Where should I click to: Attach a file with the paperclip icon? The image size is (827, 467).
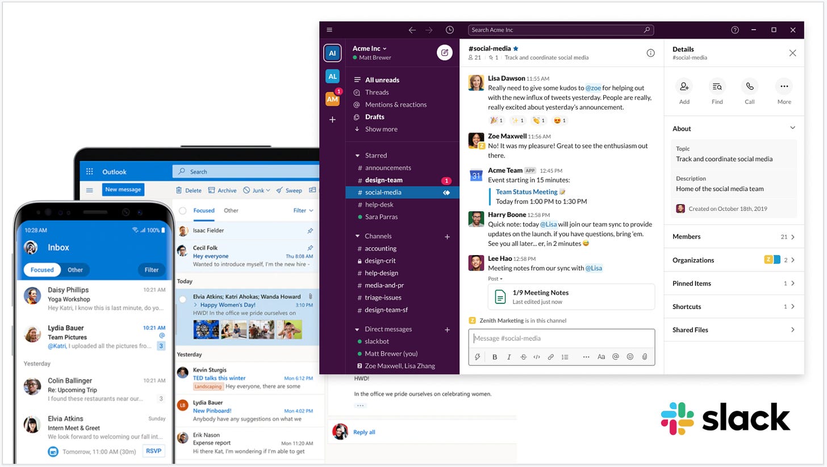click(x=645, y=357)
